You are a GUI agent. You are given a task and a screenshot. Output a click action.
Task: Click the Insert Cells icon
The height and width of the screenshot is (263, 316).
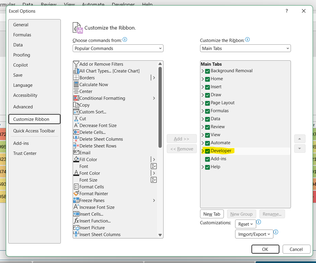pyautogui.click(x=76, y=214)
